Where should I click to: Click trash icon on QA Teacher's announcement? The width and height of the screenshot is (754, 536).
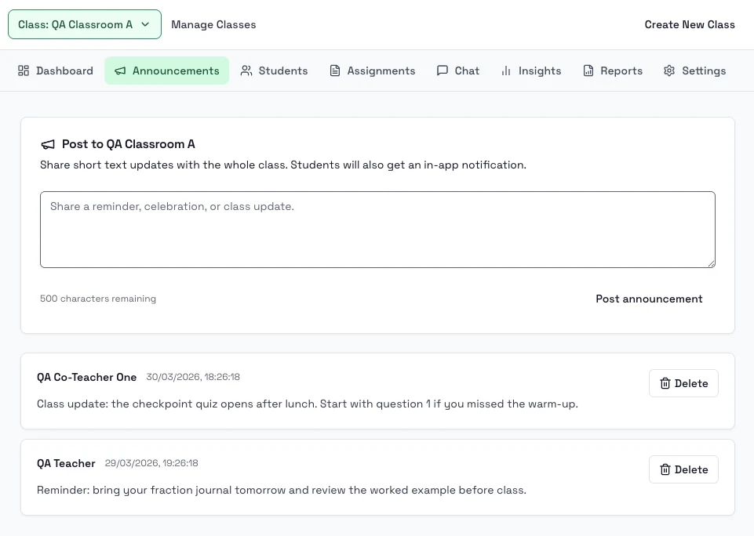click(665, 469)
